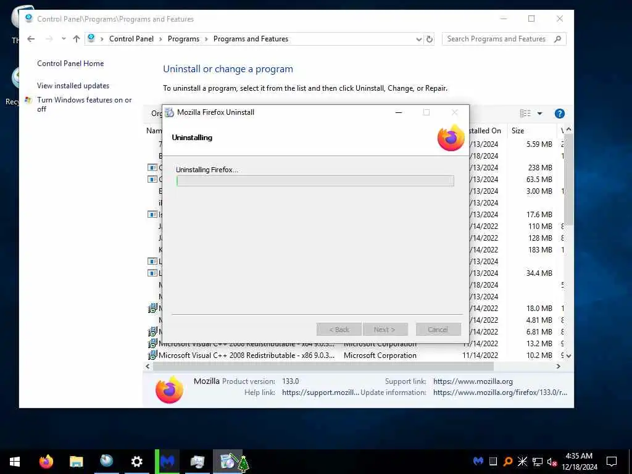This screenshot has height=474, width=632.
Task: Click the Firefox logo in the uninstall dialog
Action: (451, 138)
